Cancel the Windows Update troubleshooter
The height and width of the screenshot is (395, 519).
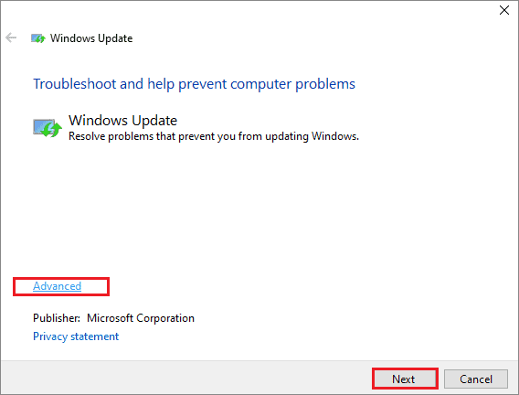pos(476,379)
